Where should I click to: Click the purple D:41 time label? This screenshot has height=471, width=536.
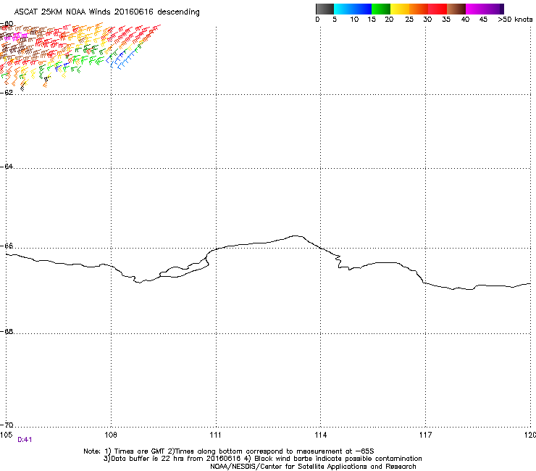pyautogui.click(x=25, y=440)
